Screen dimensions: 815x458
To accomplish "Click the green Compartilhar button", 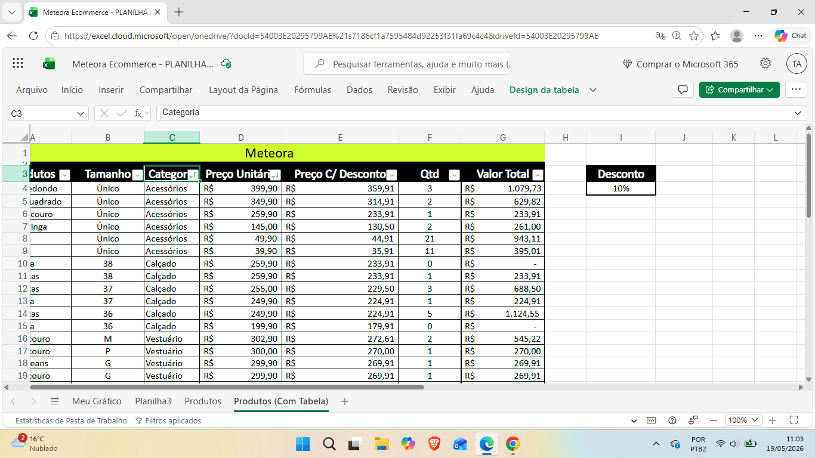I will coord(739,90).
